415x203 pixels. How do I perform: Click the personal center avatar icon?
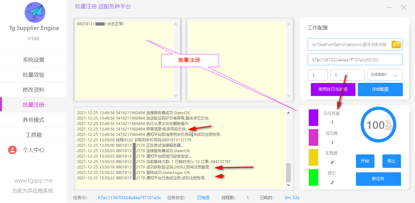click(x=12, y=150)
